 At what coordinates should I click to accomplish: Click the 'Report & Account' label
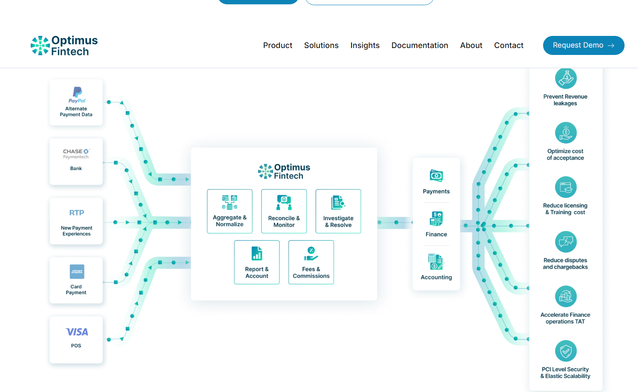click(x=257, y=273)
